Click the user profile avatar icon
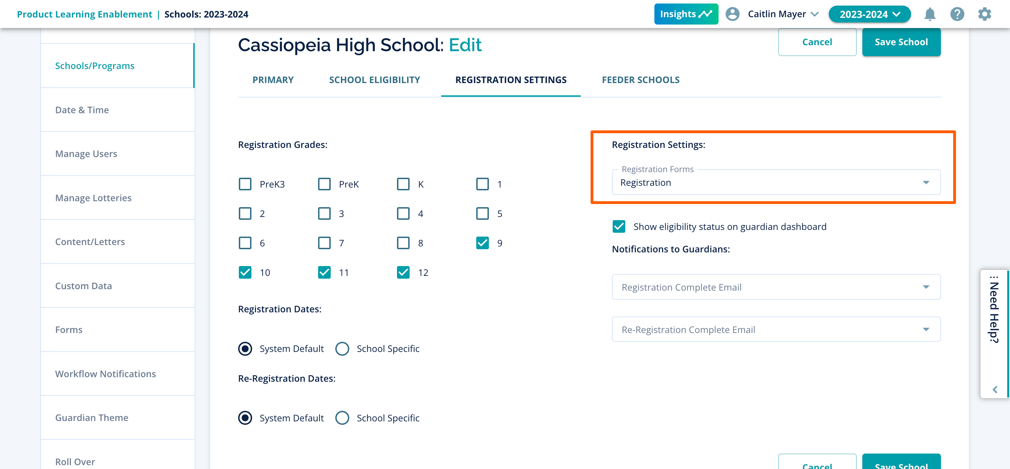 [732, 14]
